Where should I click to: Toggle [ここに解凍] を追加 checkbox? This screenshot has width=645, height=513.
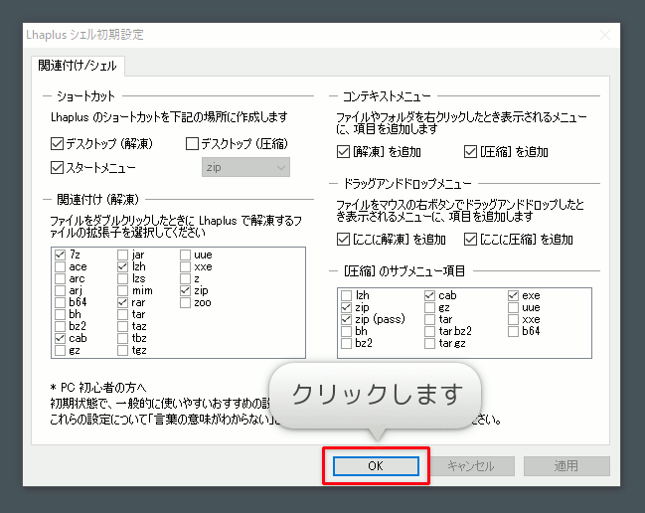coord(343,239)
